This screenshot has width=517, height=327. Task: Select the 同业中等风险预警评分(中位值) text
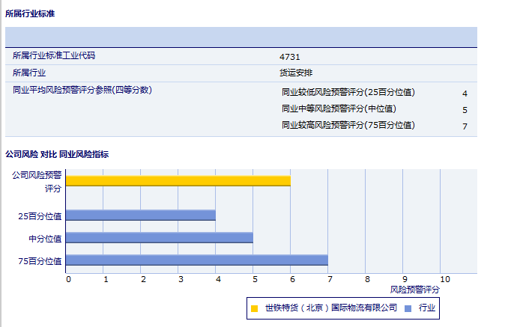pyautogui.click(x=339, y=109)
